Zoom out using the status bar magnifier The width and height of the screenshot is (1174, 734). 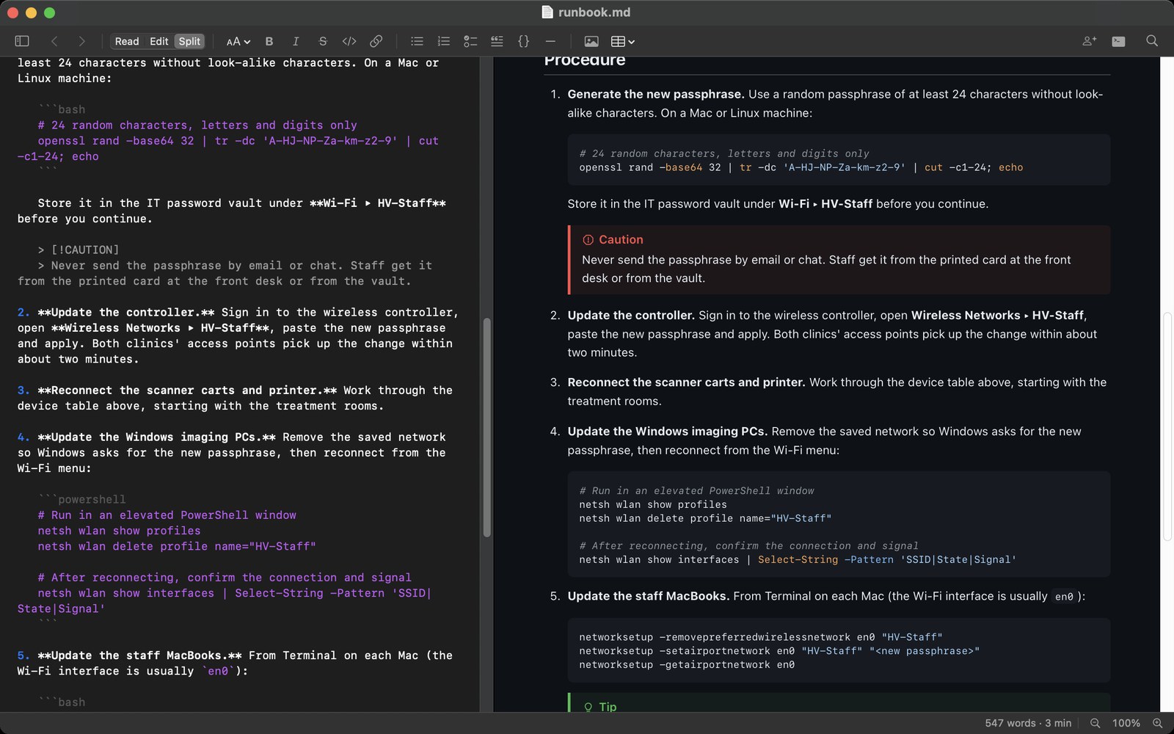point(1095,723)
